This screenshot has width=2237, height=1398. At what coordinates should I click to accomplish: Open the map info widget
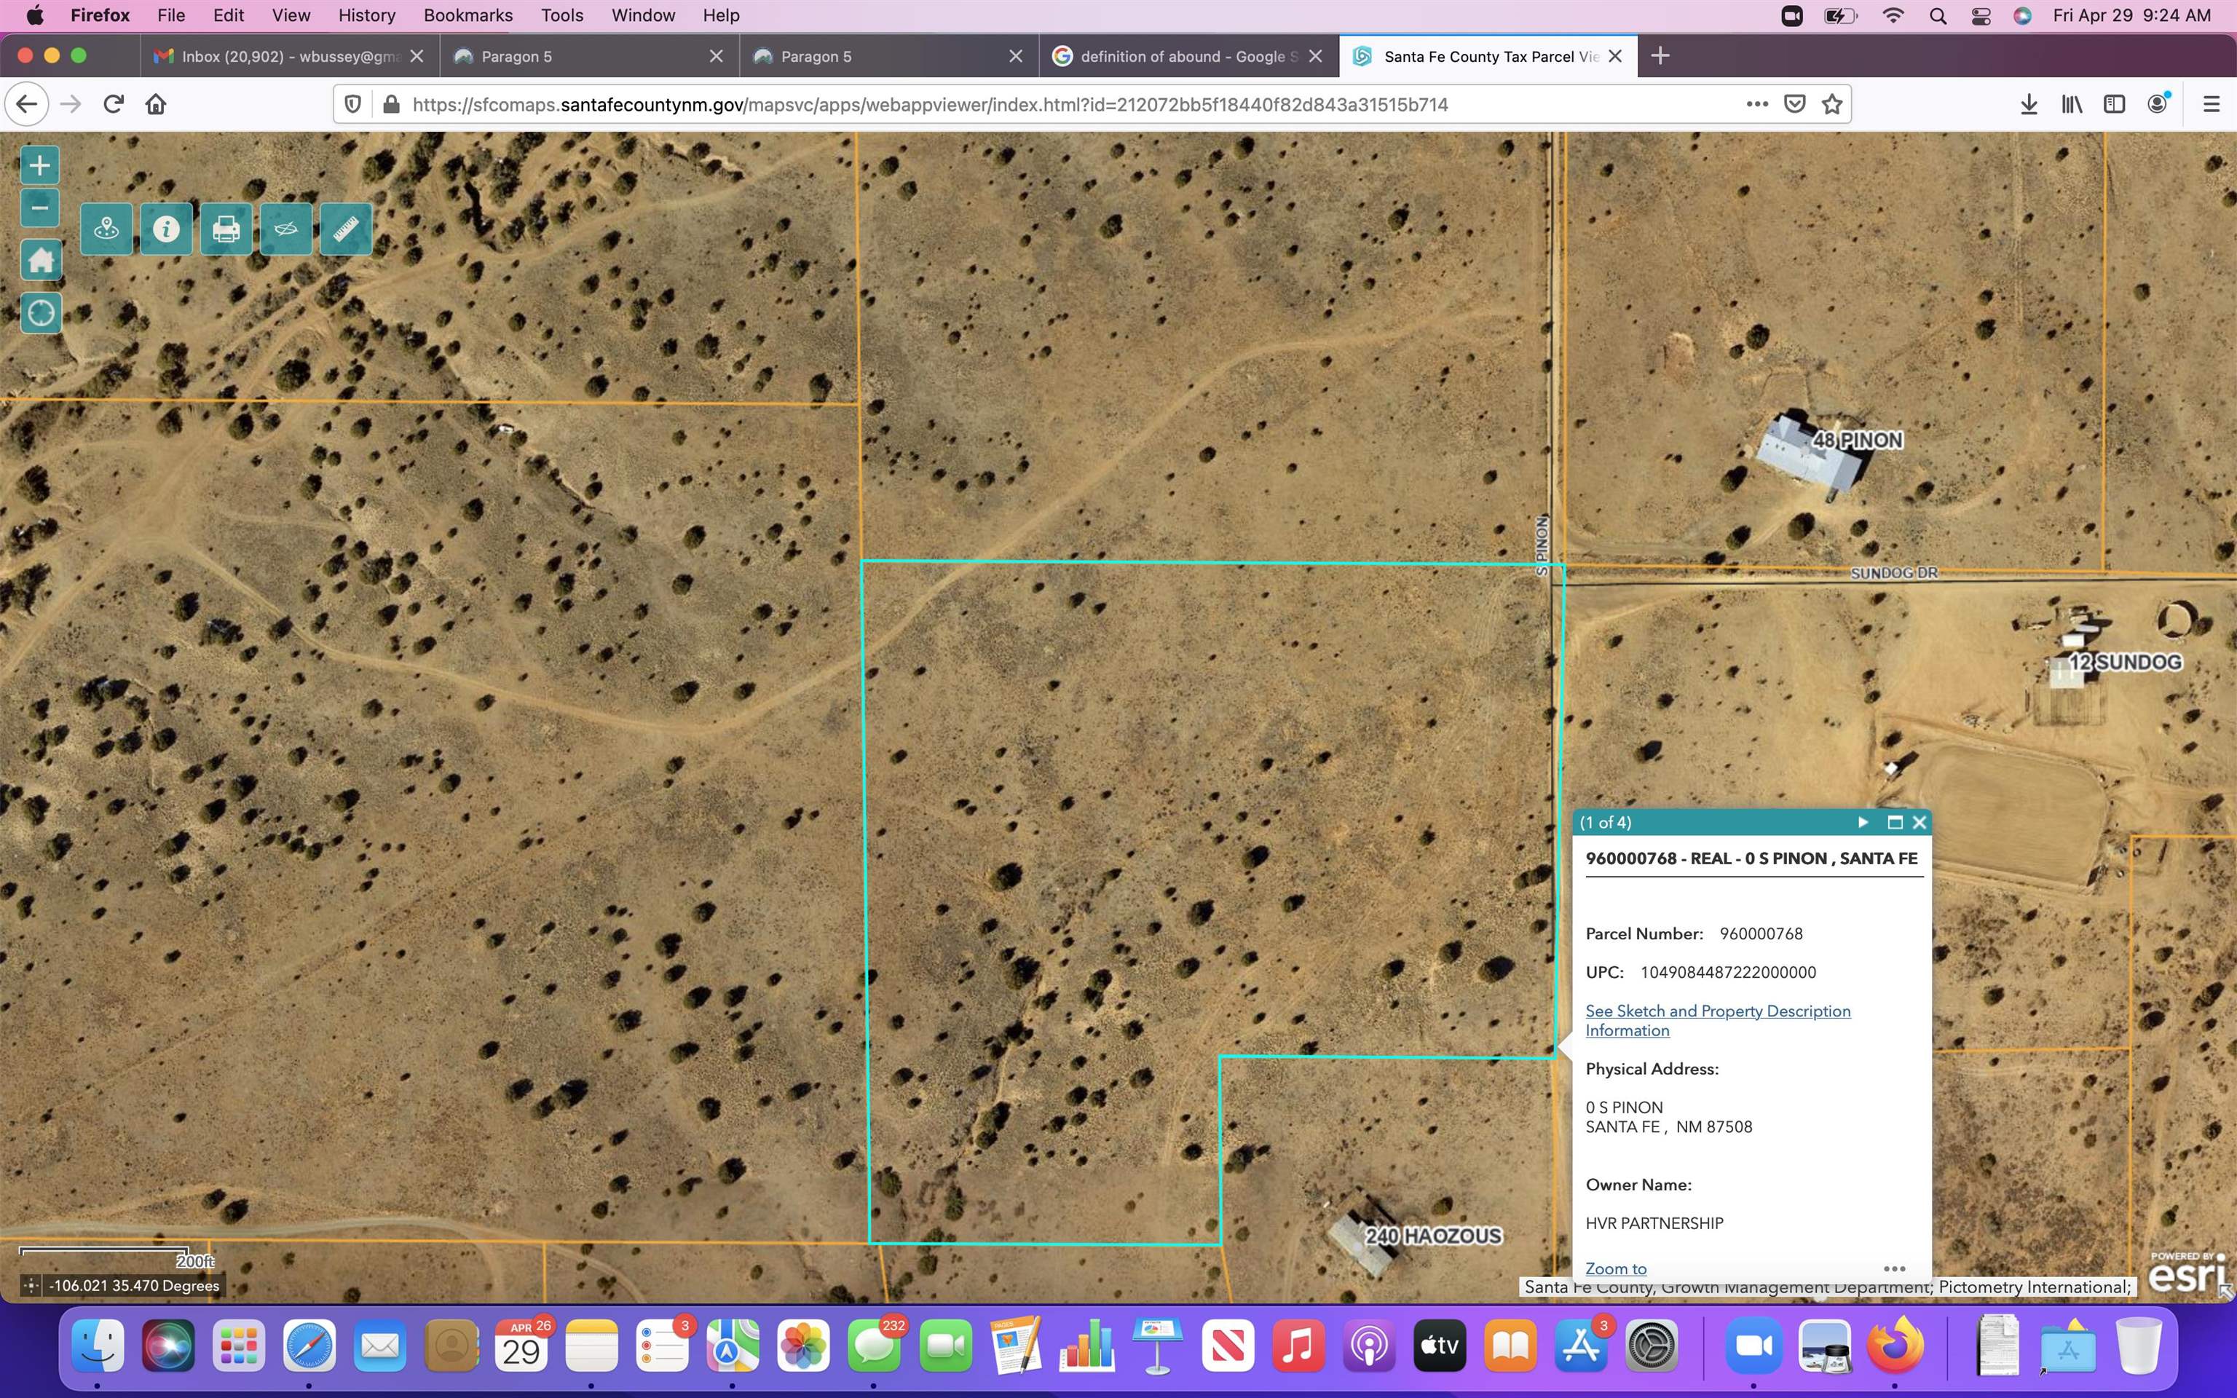pos(166,229)
